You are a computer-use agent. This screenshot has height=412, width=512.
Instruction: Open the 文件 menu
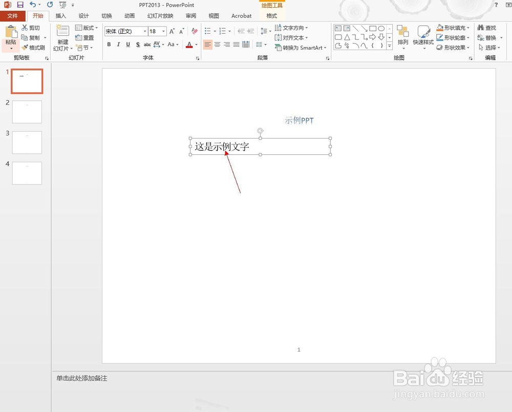click(x=13, y=16)
